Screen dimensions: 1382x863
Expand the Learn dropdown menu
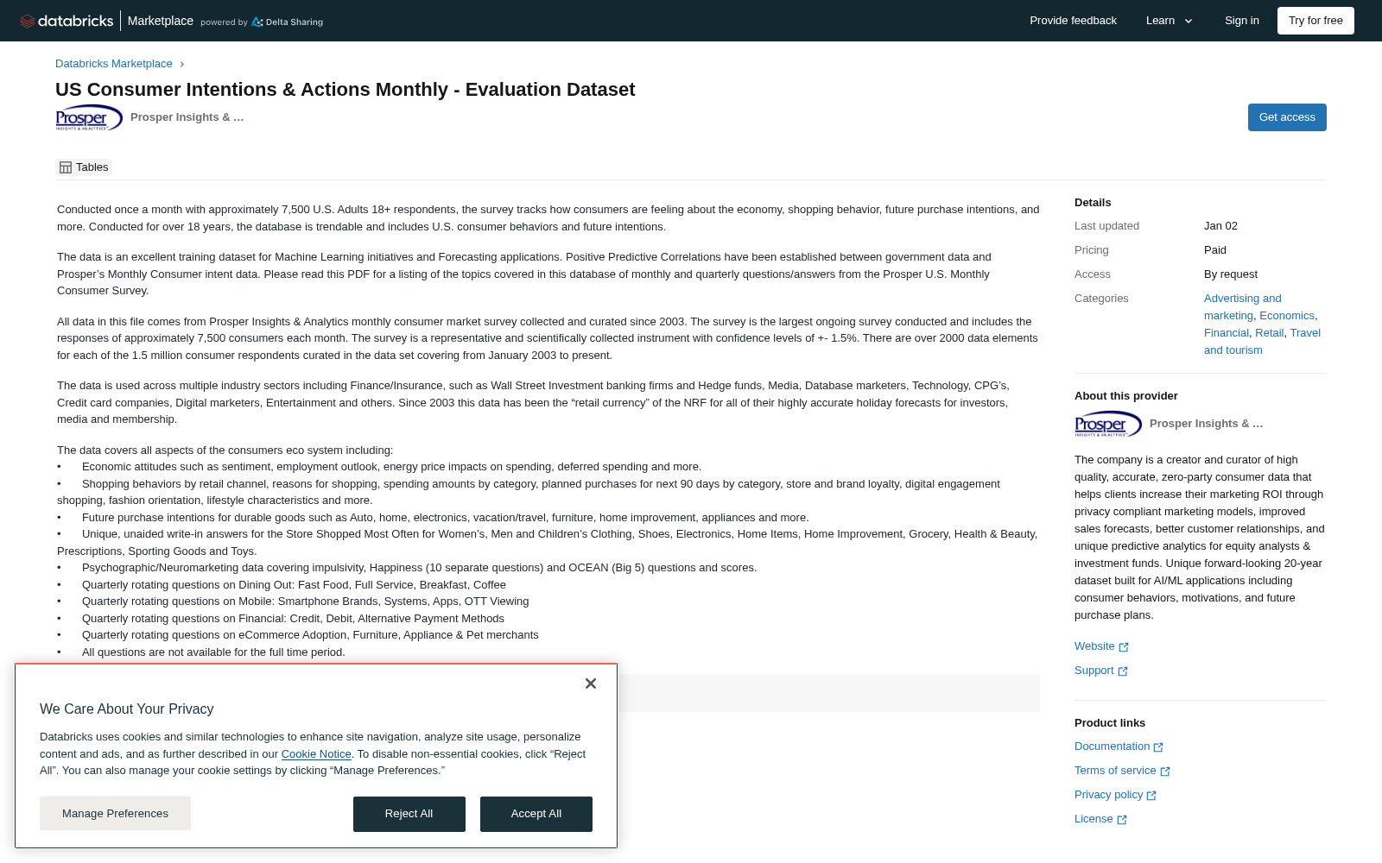[x=1170, y=21]
